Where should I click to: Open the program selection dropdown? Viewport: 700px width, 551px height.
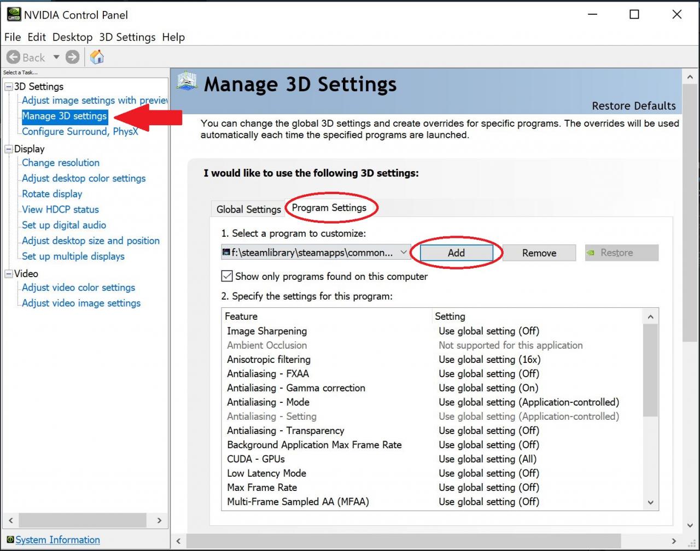404,252
